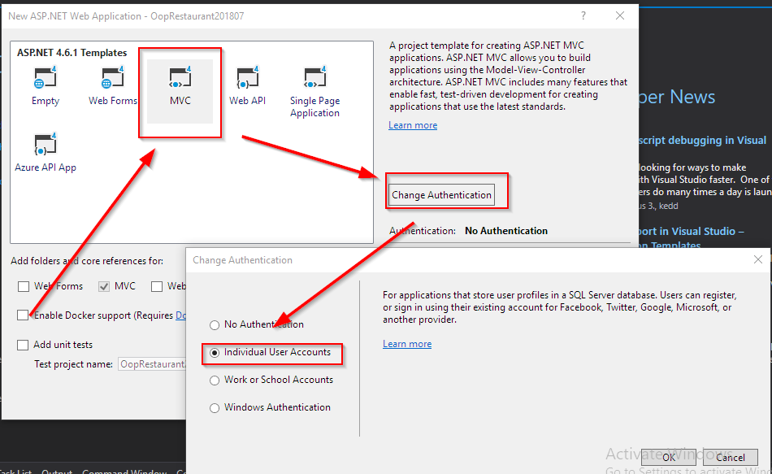Close the New ASP.NET Web Application dialog
This screenshot has width=772, height=474.
pos(620,15)
